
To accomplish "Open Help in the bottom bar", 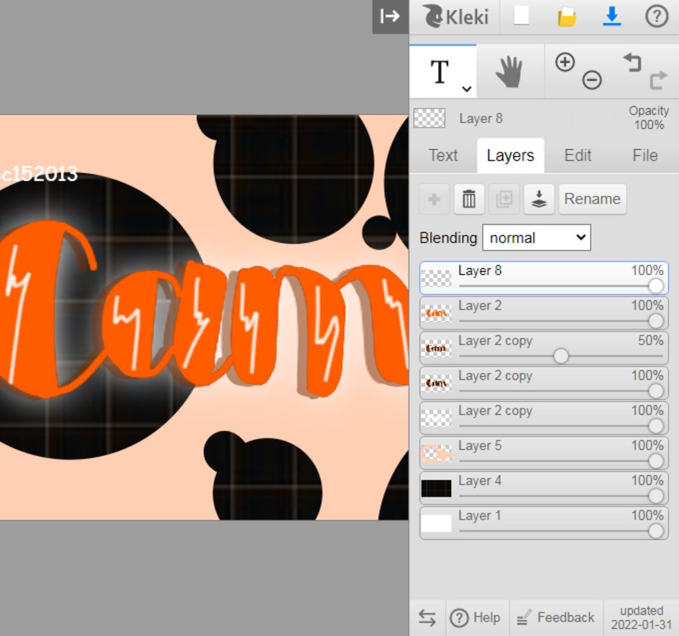I will [x=475, y=618].
